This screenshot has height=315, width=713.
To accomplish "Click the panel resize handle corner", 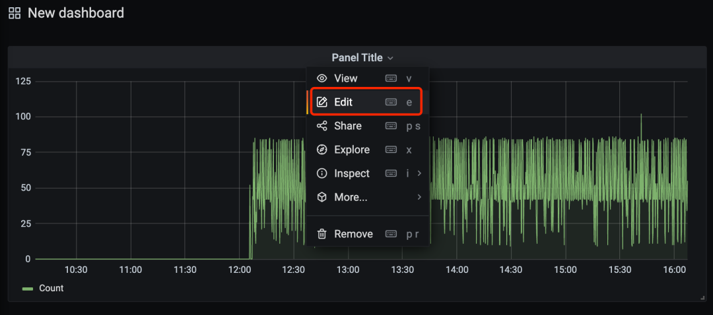I will (702, 299).
